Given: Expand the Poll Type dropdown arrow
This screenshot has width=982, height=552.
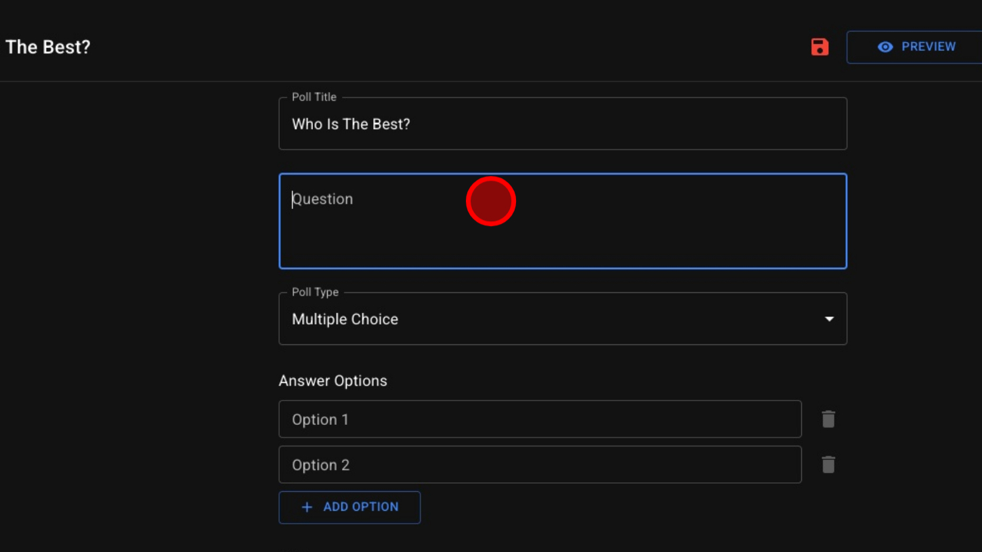Looking at the screenshot, I should [x=829, y=319].
